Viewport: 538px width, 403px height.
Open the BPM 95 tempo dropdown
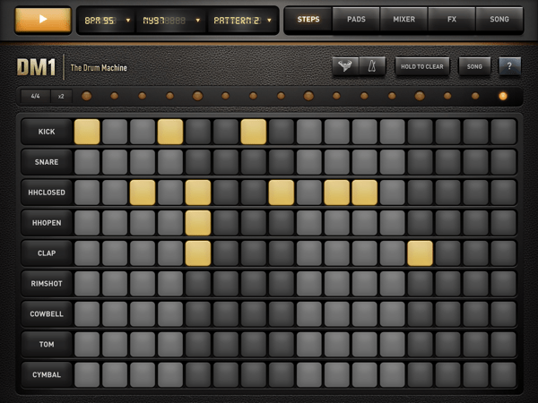click(x=107, y=20)
